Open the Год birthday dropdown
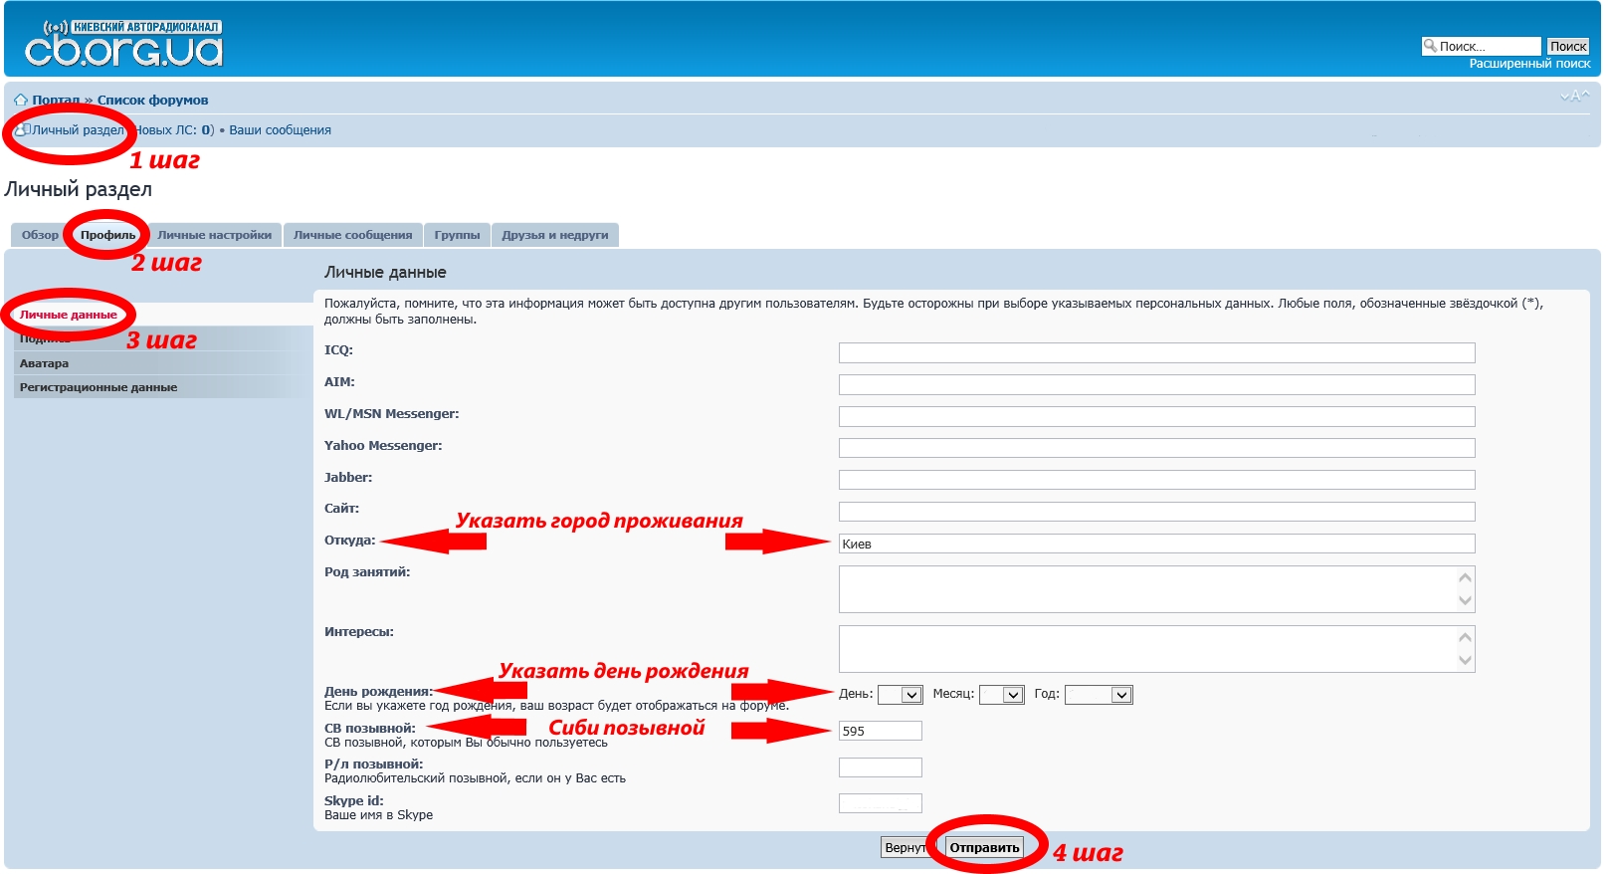This screenshot has height=874, width=1613. tap(1099, 695)
